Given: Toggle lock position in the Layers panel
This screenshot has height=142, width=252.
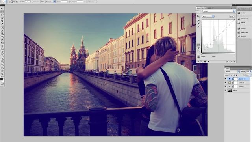Looking at the screenshot, I should tap(234, 75).
